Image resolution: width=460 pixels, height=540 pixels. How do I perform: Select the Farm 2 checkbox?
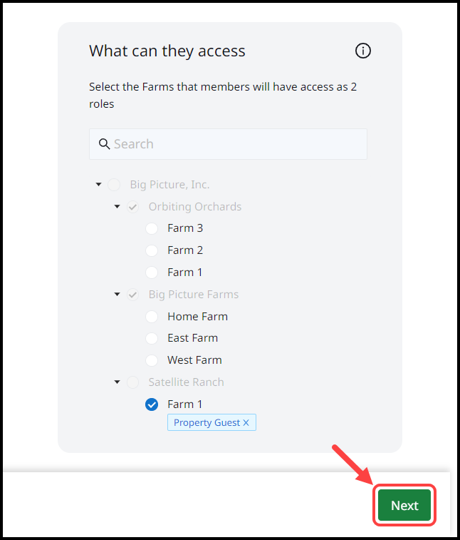152,250
